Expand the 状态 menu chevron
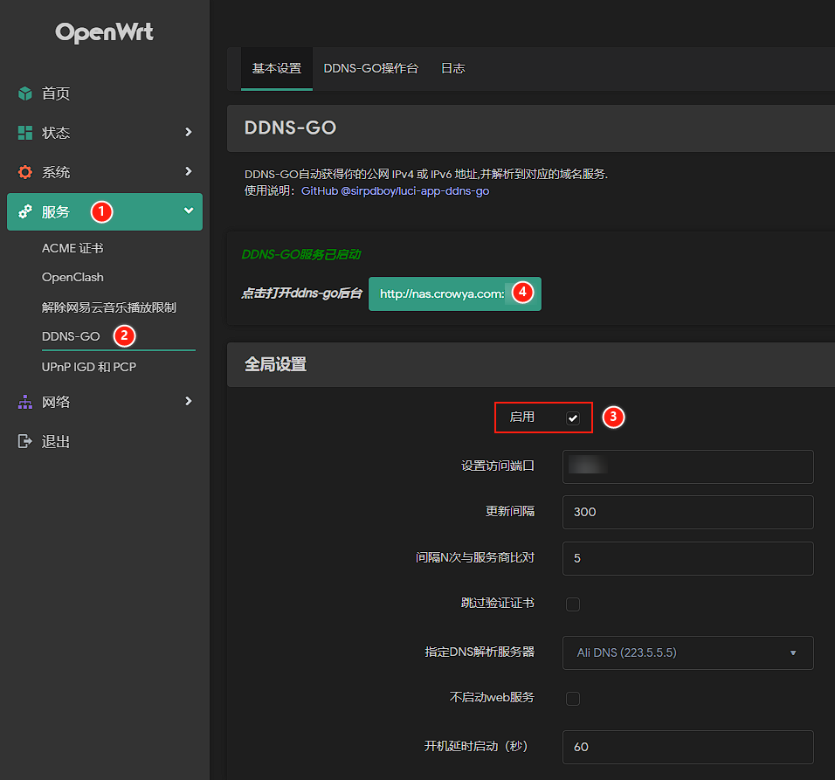Viewport: 835px width, 780px height. coord(188,132)
